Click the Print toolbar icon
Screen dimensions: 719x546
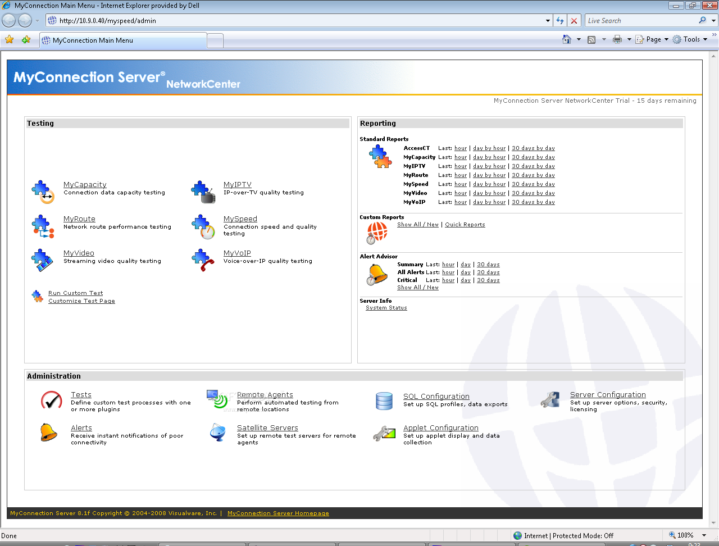tap(617, 39)
